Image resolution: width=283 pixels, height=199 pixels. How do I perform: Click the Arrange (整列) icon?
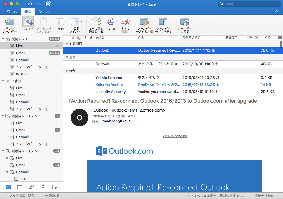coord(60,21)
